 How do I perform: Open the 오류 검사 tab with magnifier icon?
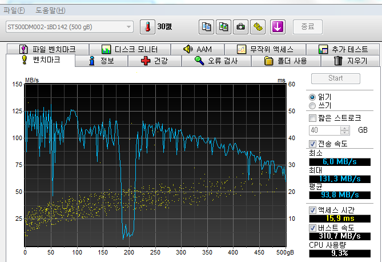coord(217,61)
